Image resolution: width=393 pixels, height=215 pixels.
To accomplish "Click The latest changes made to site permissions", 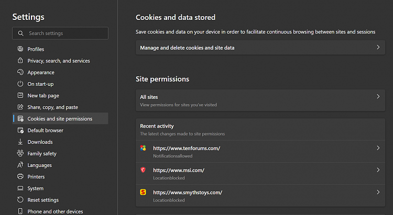I will [x=182, y=134].
